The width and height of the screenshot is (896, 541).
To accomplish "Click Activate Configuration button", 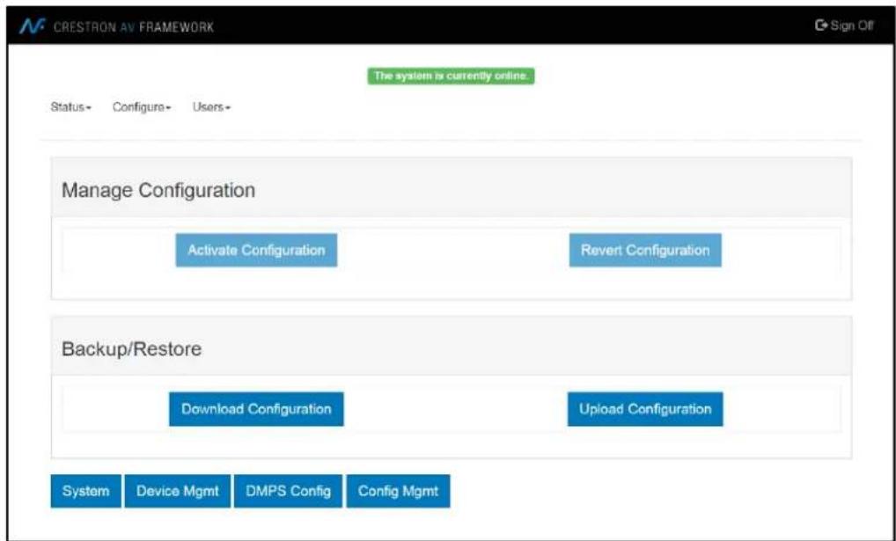I will coord(257,250).
